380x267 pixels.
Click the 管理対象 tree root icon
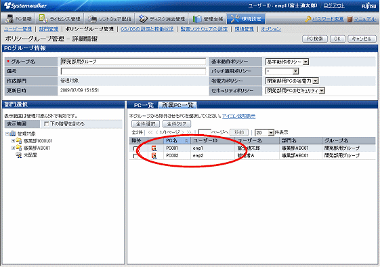tap(13, 133)
